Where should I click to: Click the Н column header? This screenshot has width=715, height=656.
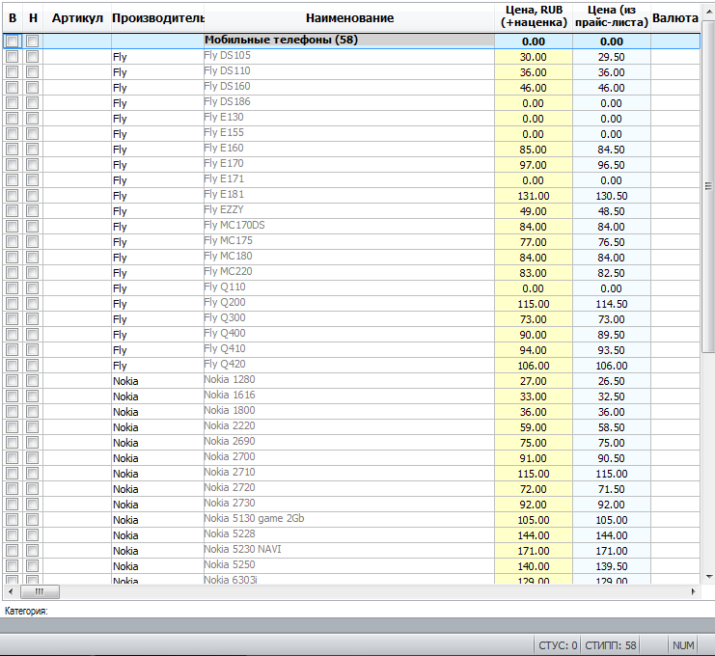[x=33, y=18]
